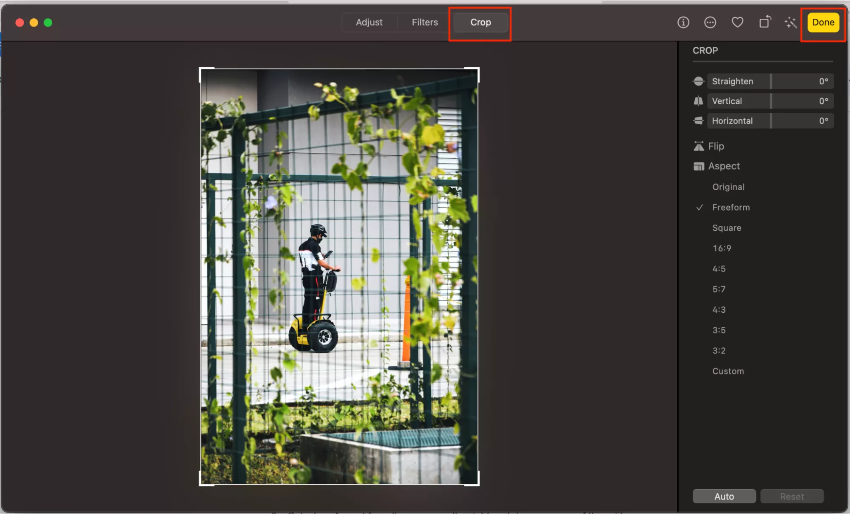The height and width of the screenshot is (514, 850).
Task: Switch to the Filters tab
Action: (424, 22)
